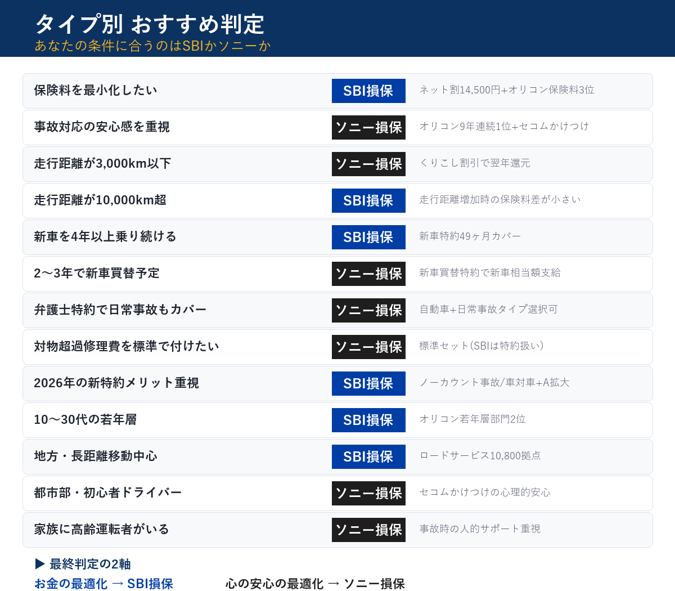This screenshot has height=591, width=675.
Task: Click SBI損保 on the 地方・長距離移動中心 row
Action: coord(368,456)
